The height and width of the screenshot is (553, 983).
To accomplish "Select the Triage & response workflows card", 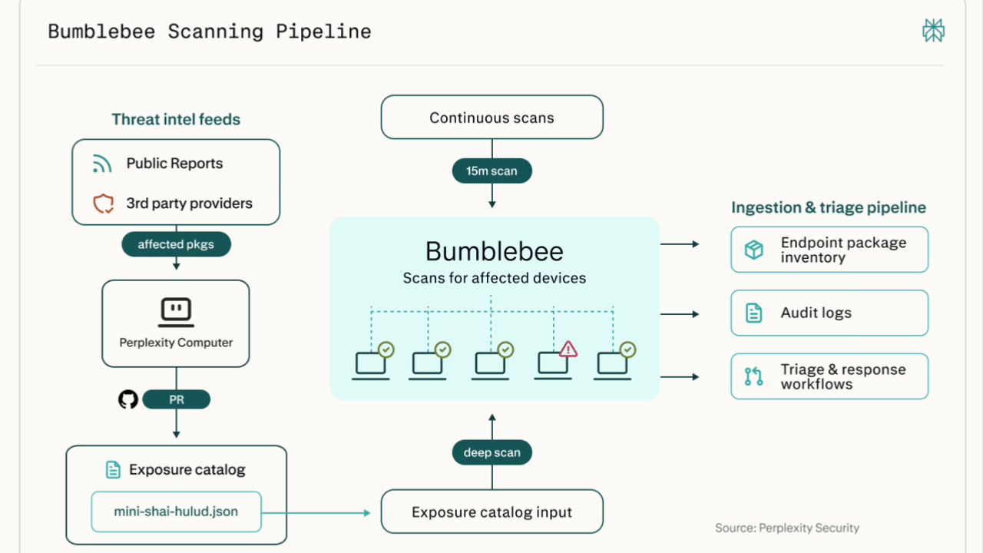I will (x=829, y=376).
